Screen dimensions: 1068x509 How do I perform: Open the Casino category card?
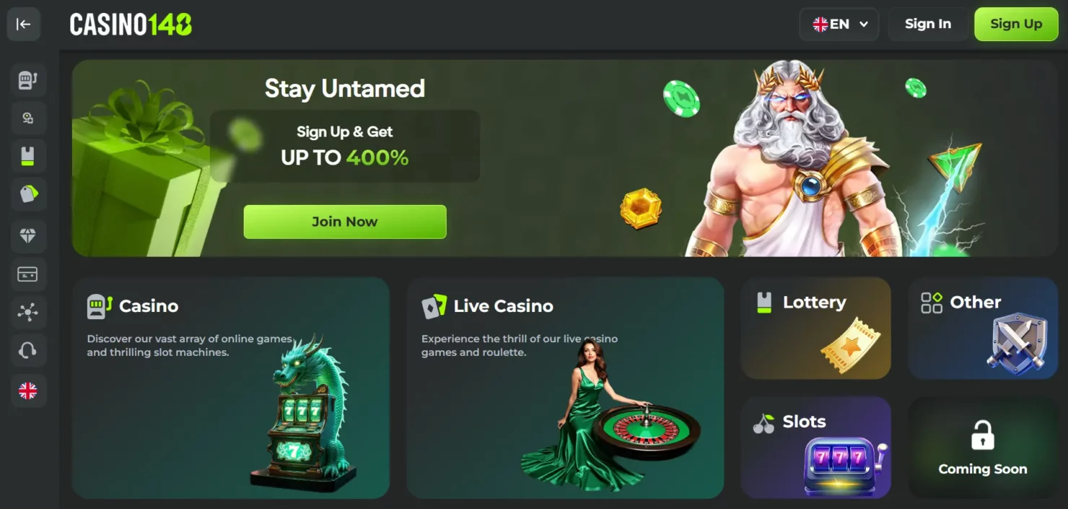point(231,388)
